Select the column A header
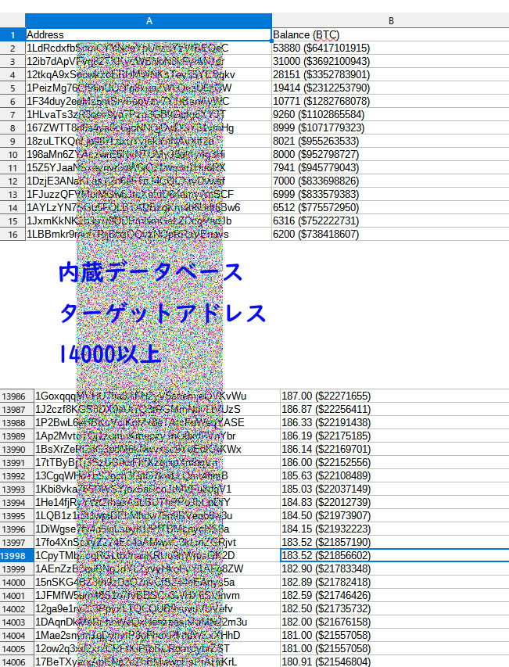Screen dimensions: 509x667 pyautogui.click(x=149, y=20)
